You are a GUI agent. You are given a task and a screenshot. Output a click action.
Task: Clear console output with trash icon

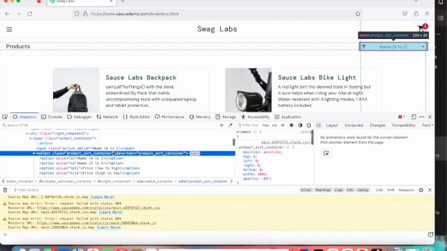coord(5,190)
